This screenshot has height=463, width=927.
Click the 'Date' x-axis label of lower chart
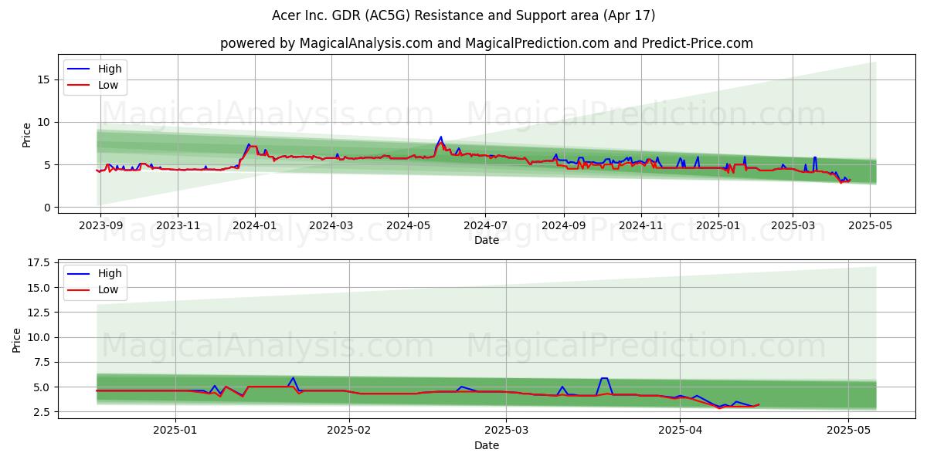(487, 445)
